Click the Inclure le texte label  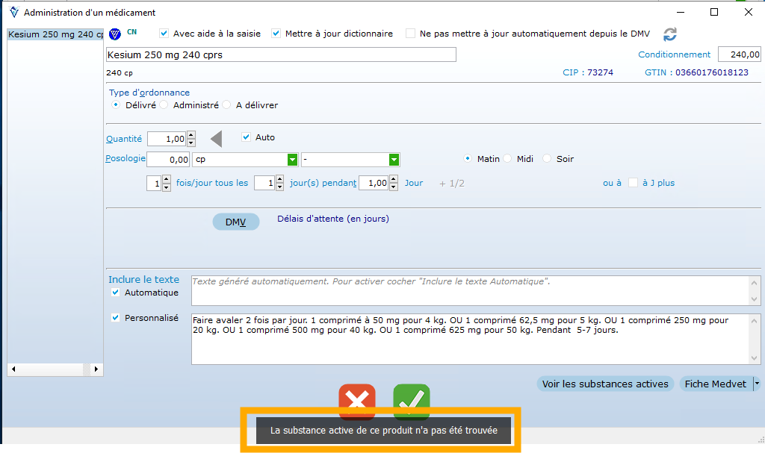point(143,279)
